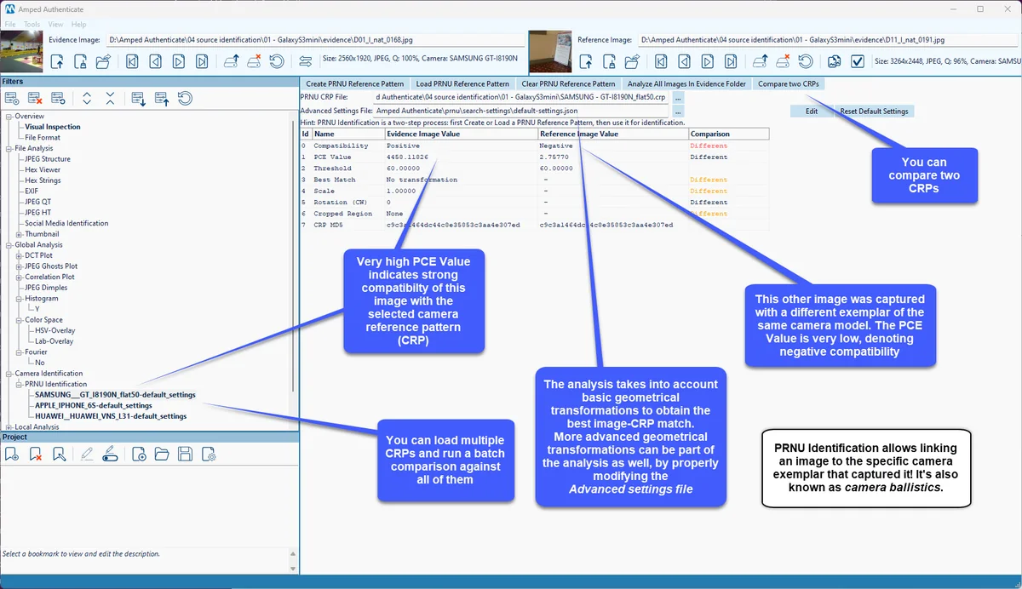Click Create PRNU Reference Pattern button
The image size is (1022, 589).
coord(355,84)
